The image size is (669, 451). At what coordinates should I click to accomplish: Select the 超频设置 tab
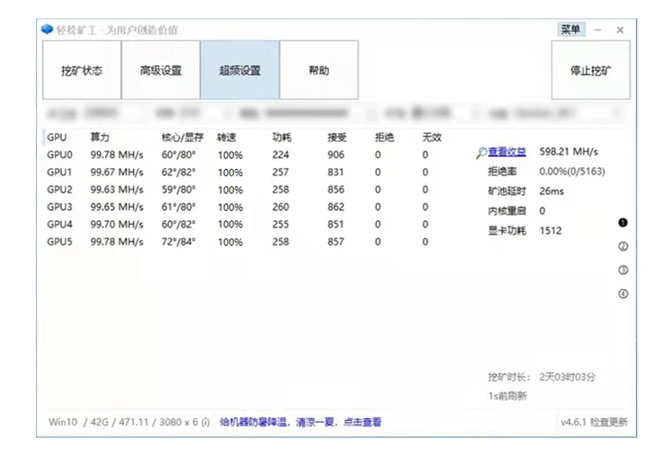[240, 71]
